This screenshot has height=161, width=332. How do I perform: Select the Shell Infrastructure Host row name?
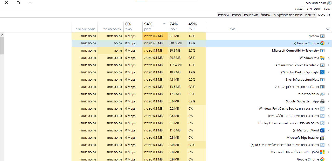tap(302, 80)
